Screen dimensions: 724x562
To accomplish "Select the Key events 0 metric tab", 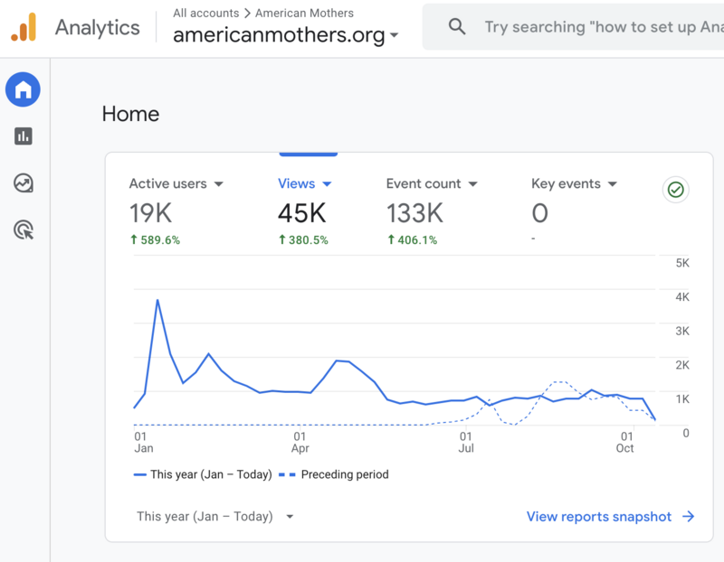I will tap(574, 211).
